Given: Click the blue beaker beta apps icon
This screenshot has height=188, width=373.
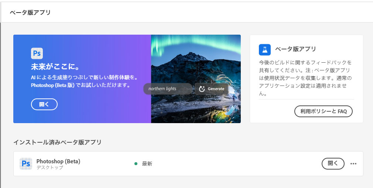Looking at the screenshot, I should pyautogui.click(x=265, y=50).
